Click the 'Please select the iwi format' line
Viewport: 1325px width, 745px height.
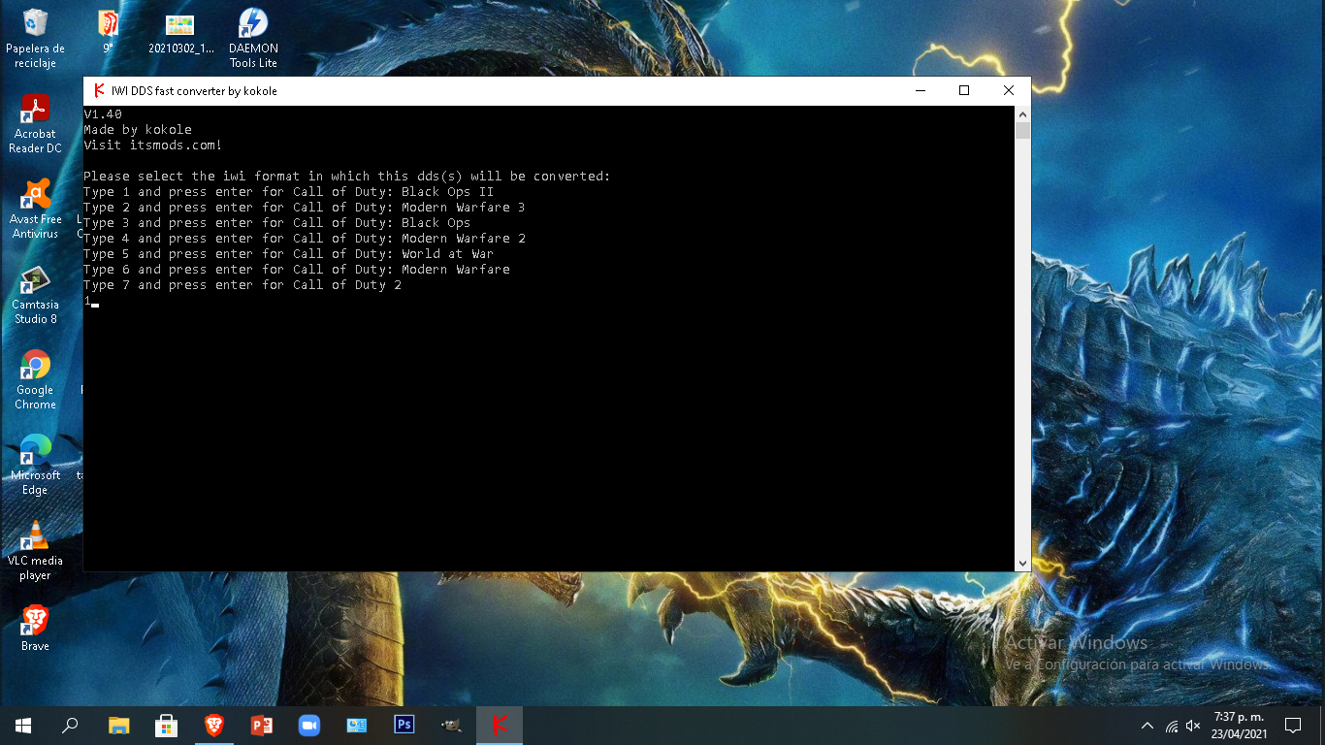[347, 177]
